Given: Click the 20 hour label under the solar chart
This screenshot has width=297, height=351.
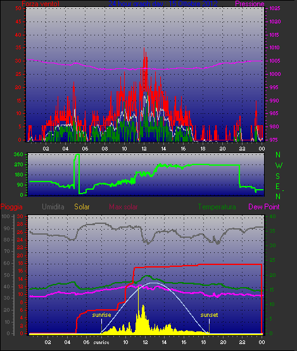Looking at the screenshot, I should pyautogui.click(x=223, y=342).
